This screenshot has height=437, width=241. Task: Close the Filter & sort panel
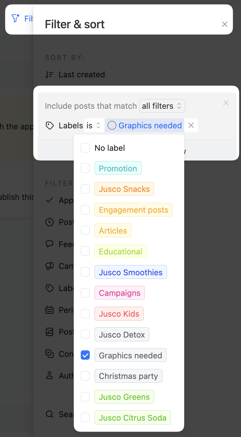tap(224, 24)
